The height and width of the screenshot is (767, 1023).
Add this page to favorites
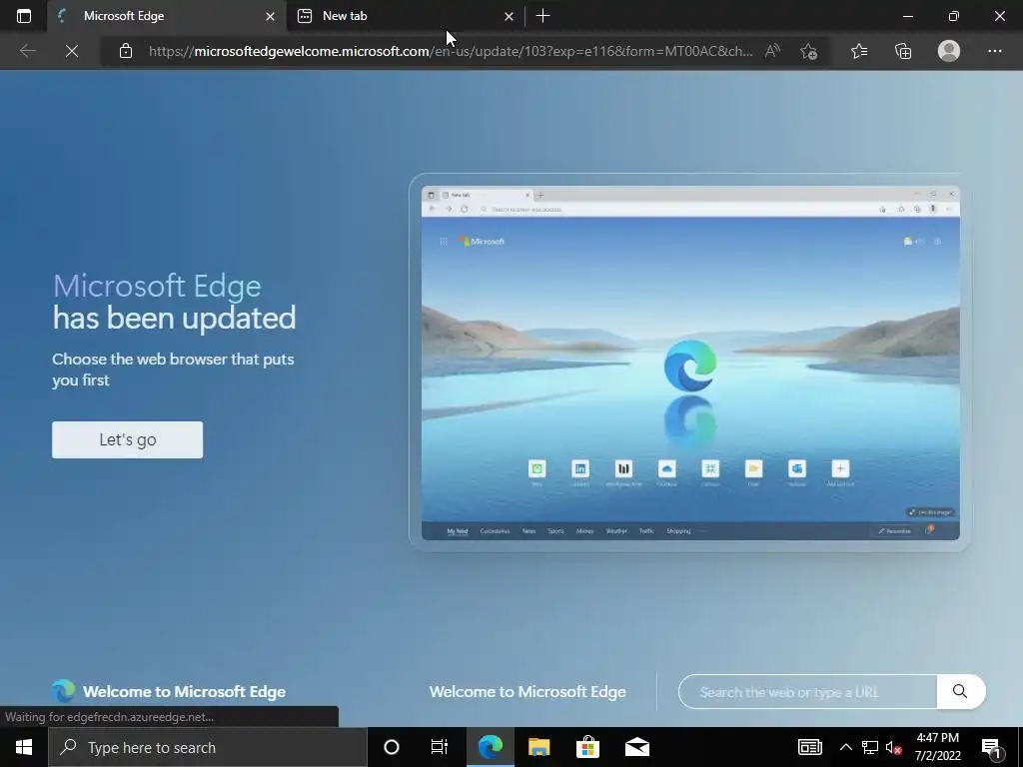pyautogui.click(x=808, y=51)
